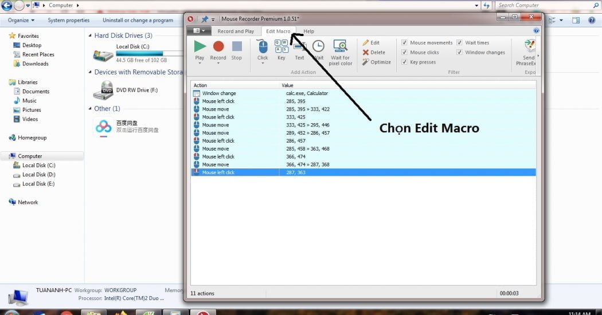Select Pictures library in sidebar
This screenshot has height=315, width=602.
tap(32, 110)
